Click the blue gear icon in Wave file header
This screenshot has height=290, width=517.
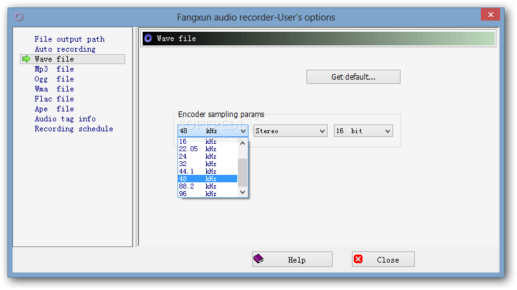click(x=148, y=38)
